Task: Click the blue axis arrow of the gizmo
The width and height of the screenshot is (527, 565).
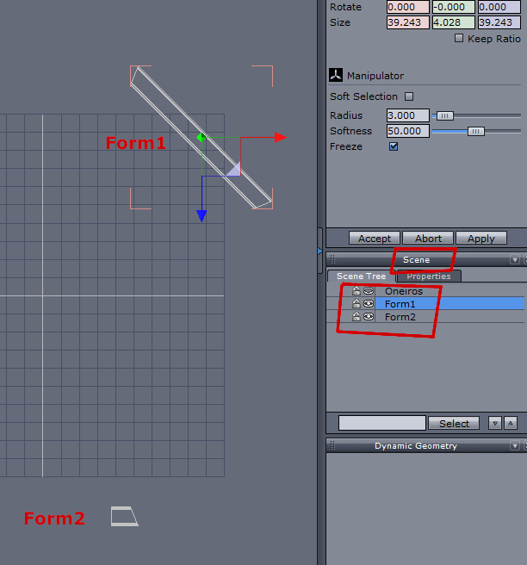Action: coord(201,216)
